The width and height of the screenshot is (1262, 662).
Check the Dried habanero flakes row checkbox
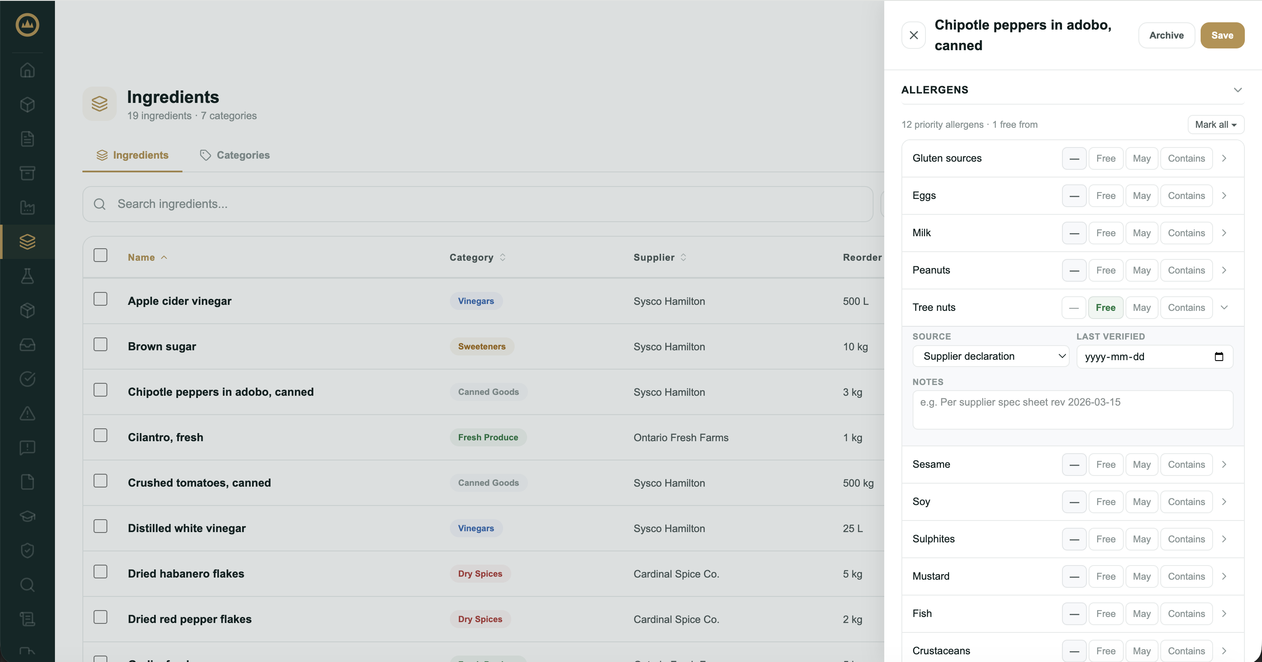pyautogui.click(x=100, y=572)
